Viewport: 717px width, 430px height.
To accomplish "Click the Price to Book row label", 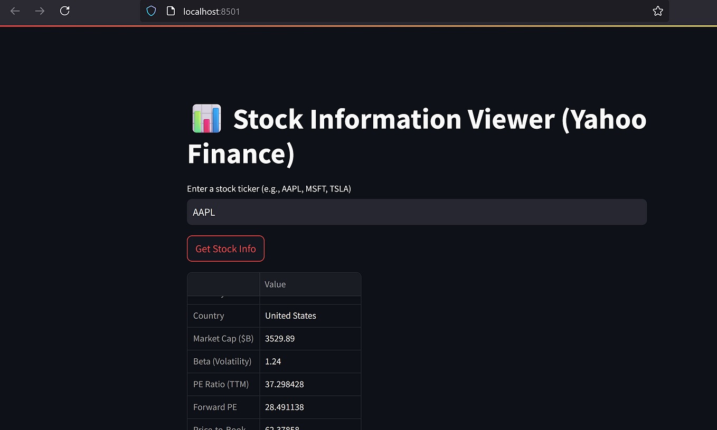I will [x=219, y=427].
